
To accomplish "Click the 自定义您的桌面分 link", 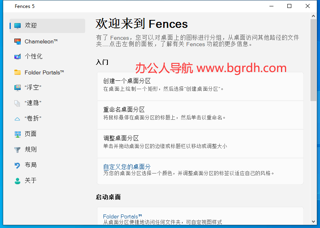I will click(x=127, y=167).
